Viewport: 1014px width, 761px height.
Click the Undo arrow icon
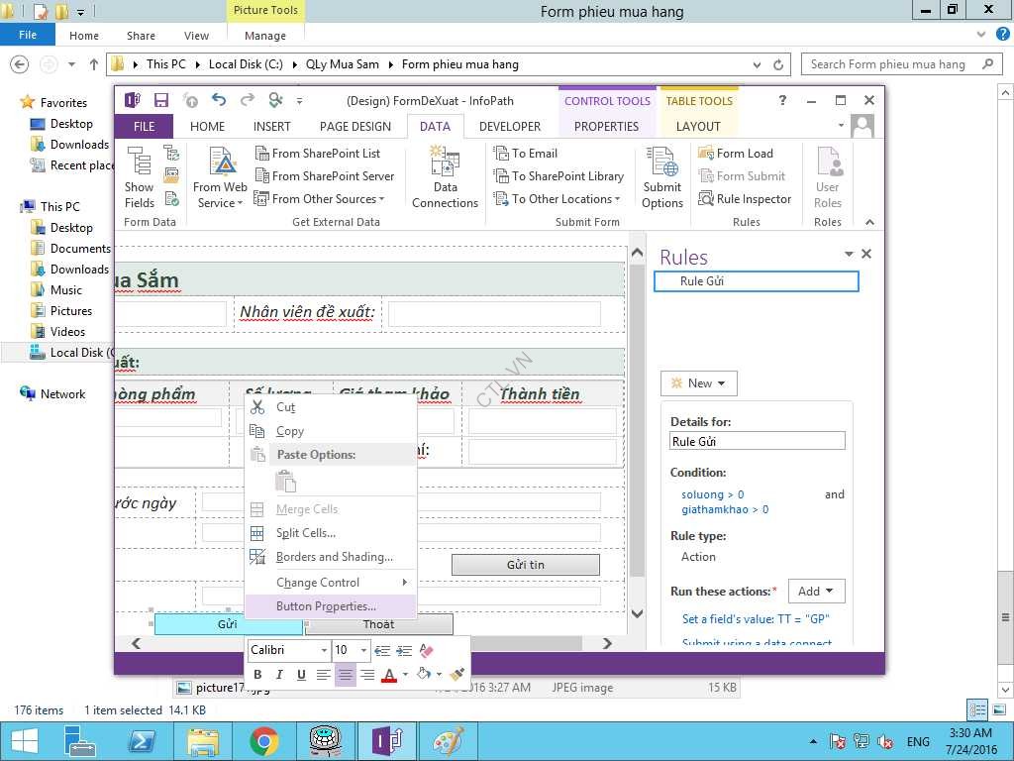[219, 100]
